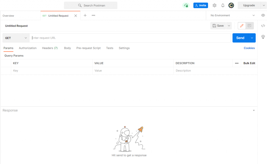Open notifications bell icon

click(223, 5)
